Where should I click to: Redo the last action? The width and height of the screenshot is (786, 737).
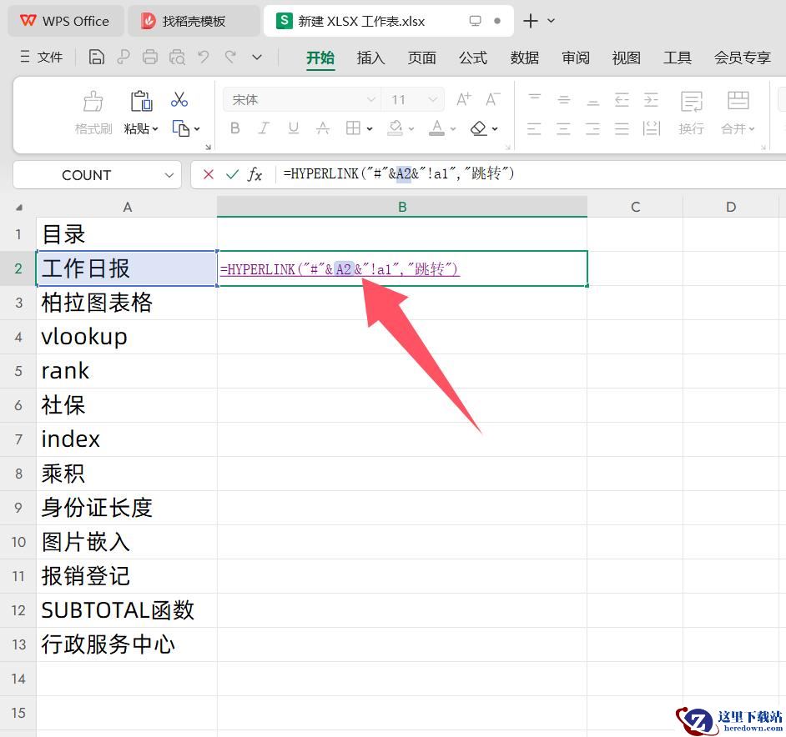(x=230, y=57)
